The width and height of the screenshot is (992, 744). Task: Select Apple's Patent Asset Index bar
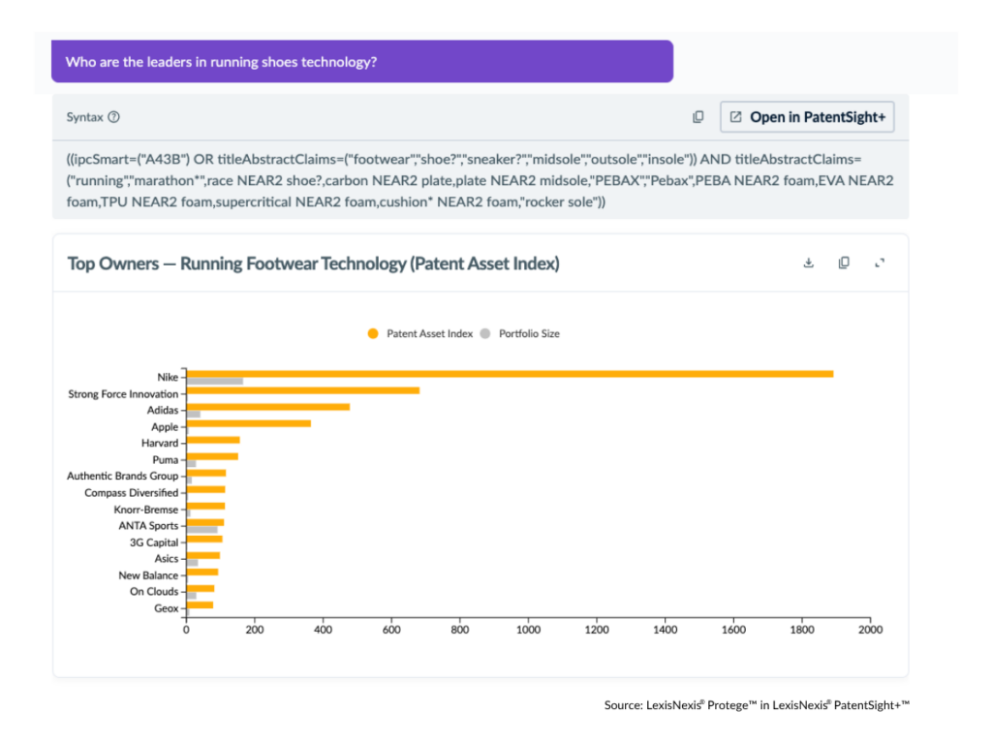coord(248,423)
